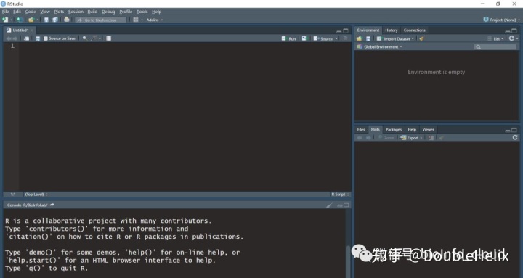Screen dimensions: 523x278
Task: Click the refresh icon in Environment pane
Action: [x=511, y=38]
